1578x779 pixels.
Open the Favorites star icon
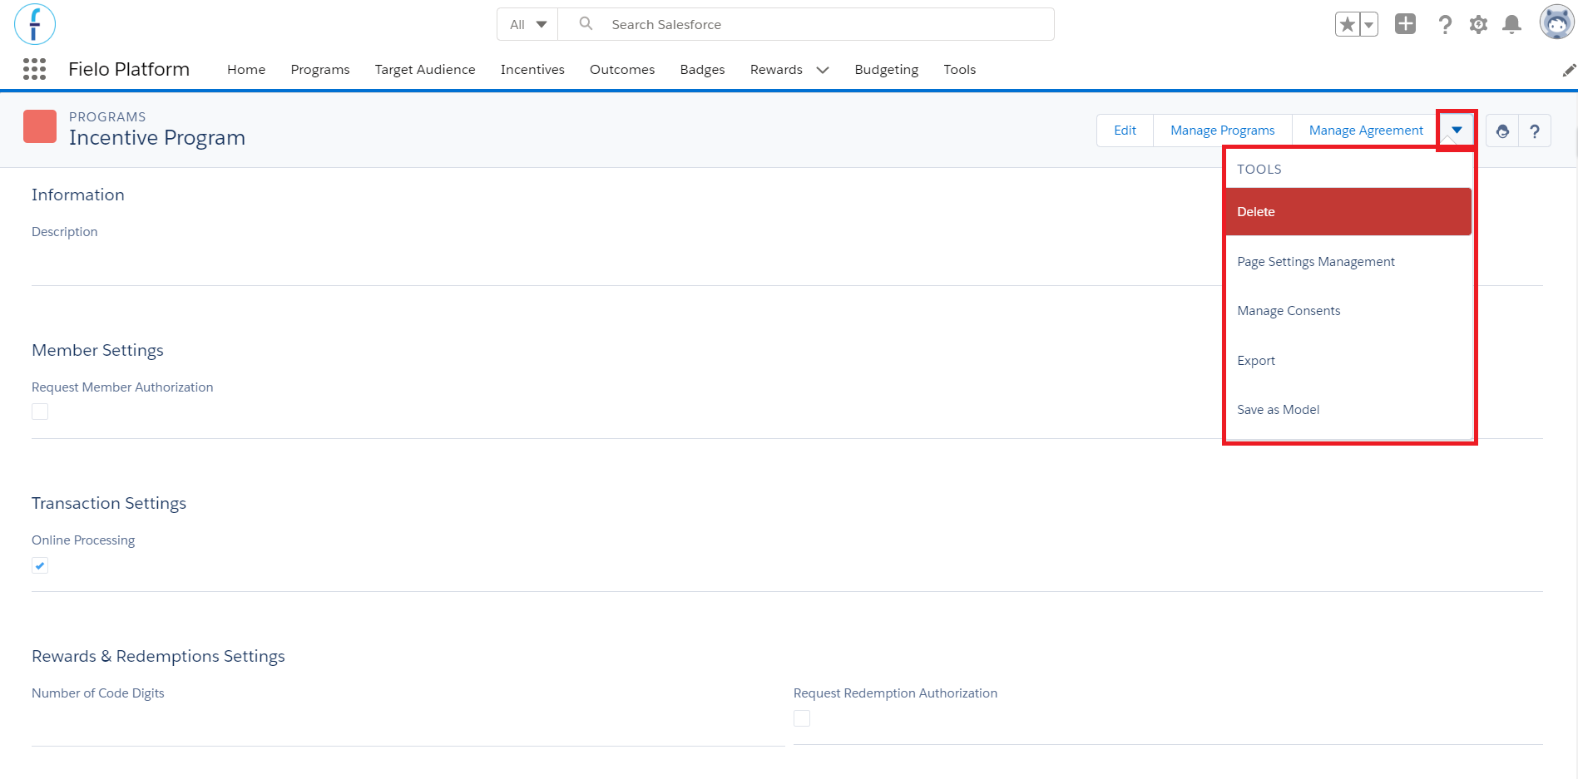pos(1347,24)
